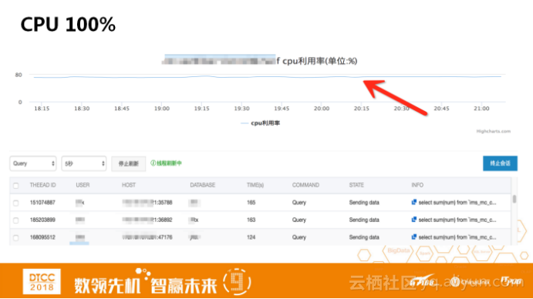Click the DATABASE column header
The width and height of the screenshot is (533, 299).
tap(203, 185)
